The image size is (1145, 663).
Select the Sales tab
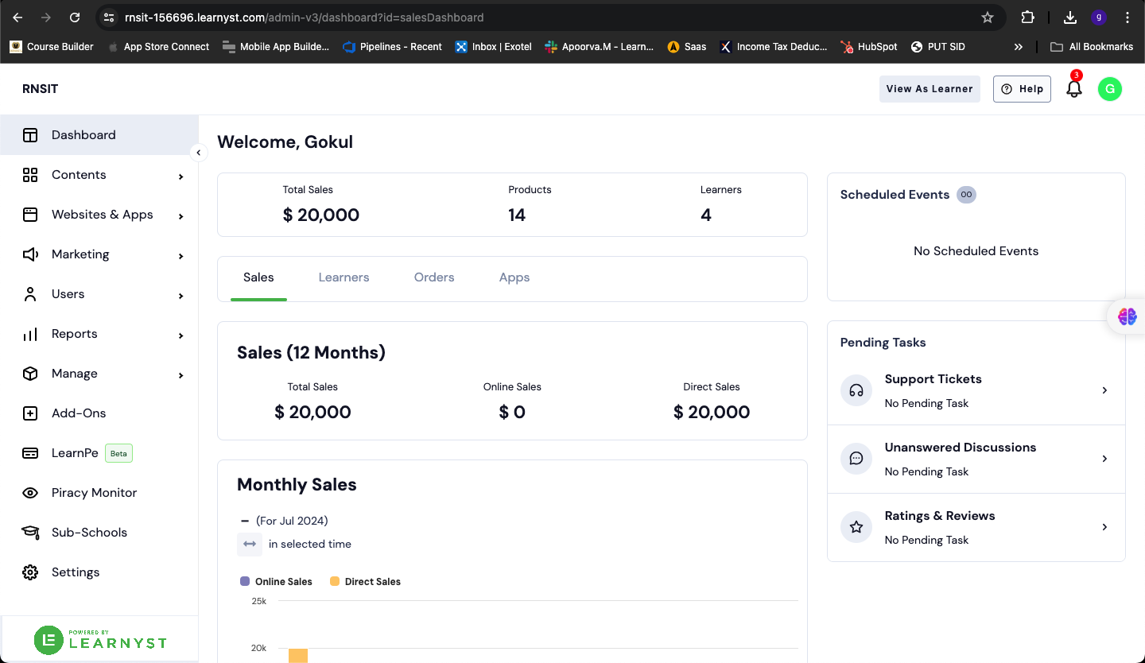tap(258, 277)
